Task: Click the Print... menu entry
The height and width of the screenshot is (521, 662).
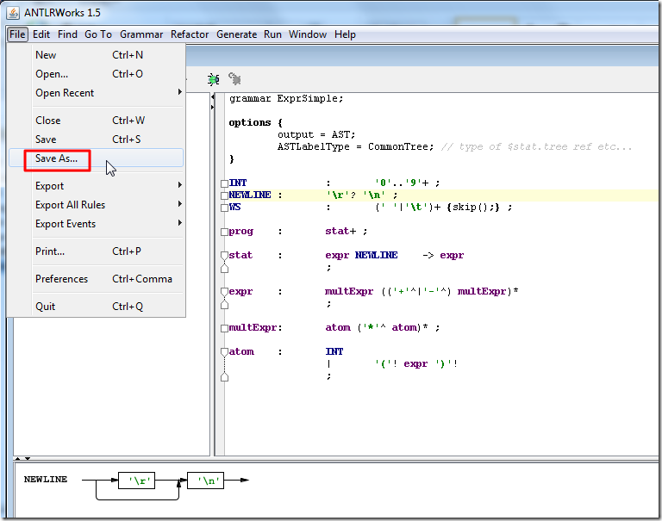Action: [50, 251]
